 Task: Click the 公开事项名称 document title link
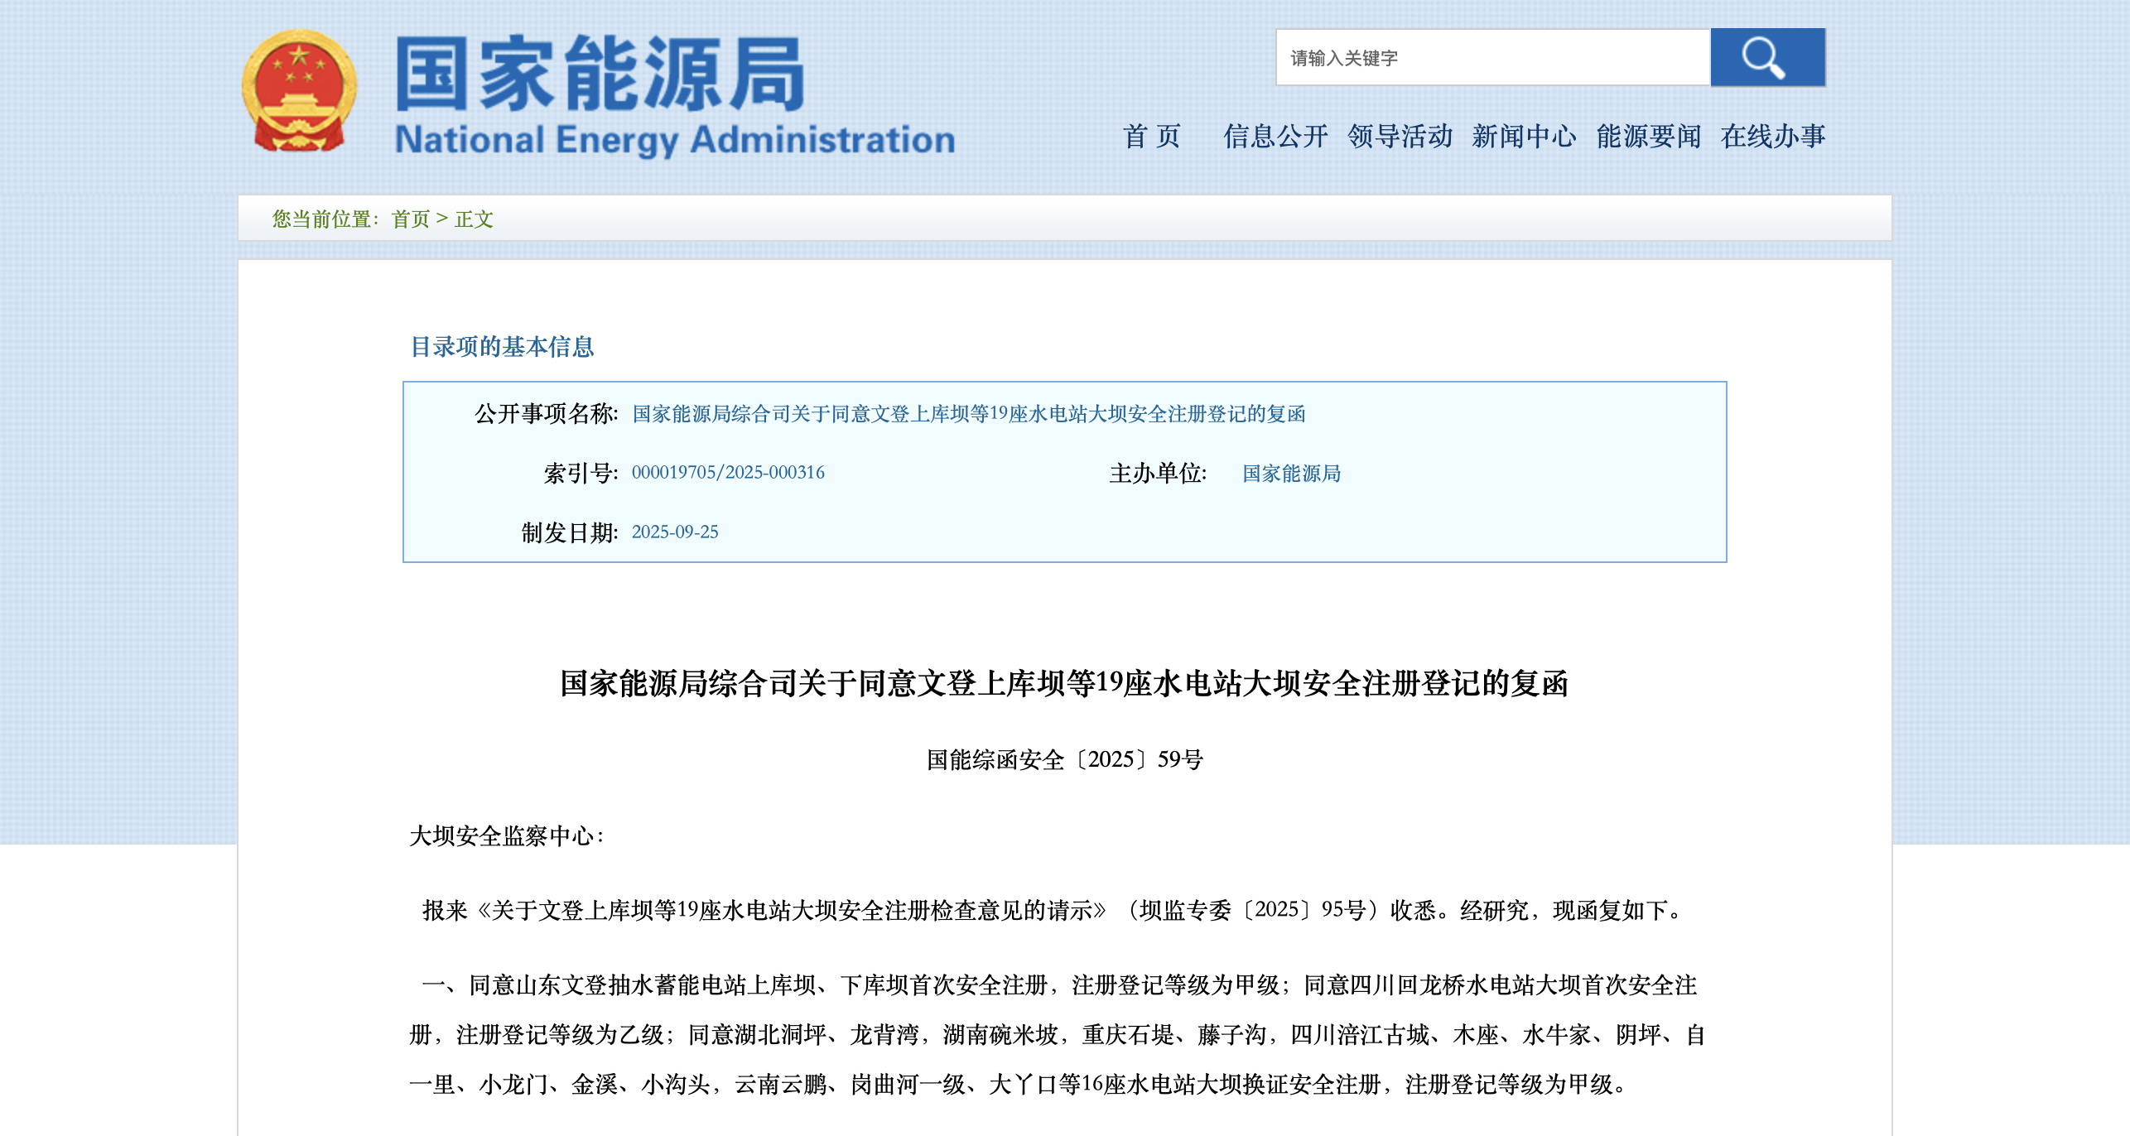point(968,413)
